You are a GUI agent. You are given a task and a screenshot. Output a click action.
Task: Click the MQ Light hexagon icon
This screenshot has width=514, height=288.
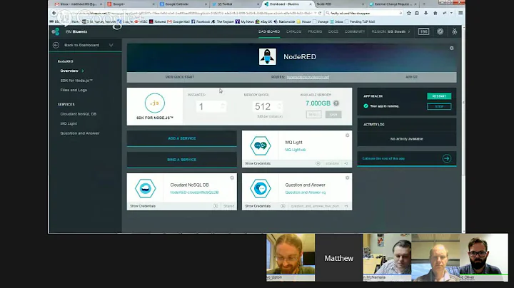pyautogui.click(x=261, y=145)
